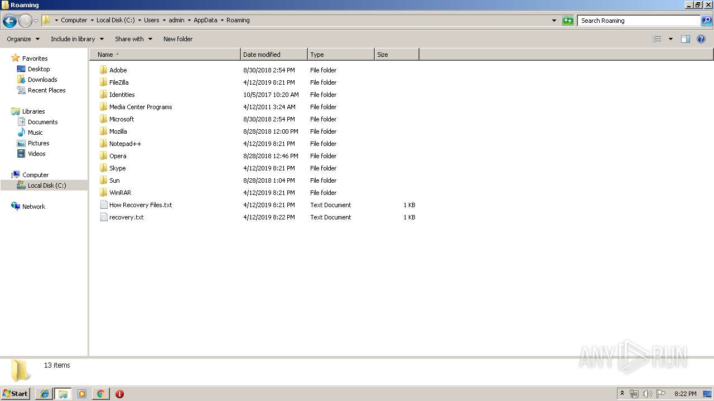The image size is (714, 401).
Task: Open Recent Places in Favorites
Action: [x=46, y=90]
